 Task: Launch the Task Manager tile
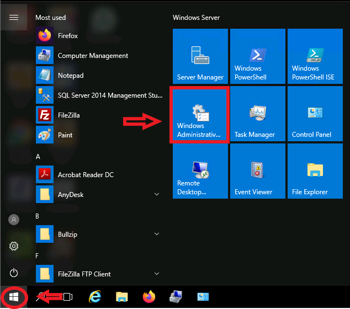point(258,114)
